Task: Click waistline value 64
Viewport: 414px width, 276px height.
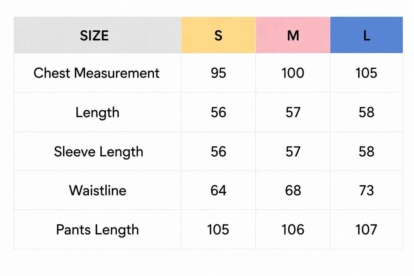Action: pyautogui.click(x=218, y=191)
